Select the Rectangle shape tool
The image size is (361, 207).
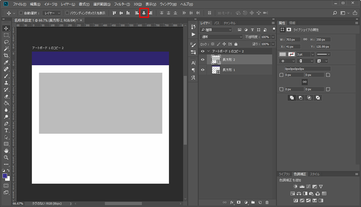[x=6, y=144]
